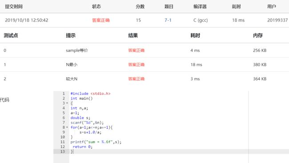Click the s=s+1.0/a; code line
The image size is (289, 163).
click(90, 132)
